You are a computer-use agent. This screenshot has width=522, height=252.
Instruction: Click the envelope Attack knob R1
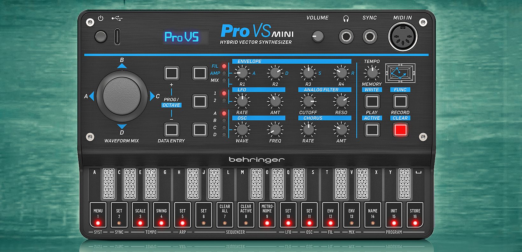pos(242,73)
